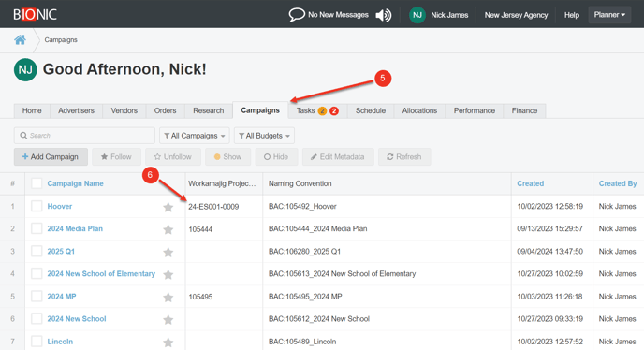The width and height of the screenshot is (644, 350).
Task: Click the Campaigns breadcrumb
Action: point(61,40)
